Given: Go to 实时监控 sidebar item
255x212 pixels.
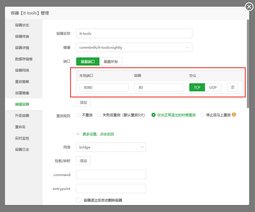Looking at the screenshot, I should [x=22, y=138].
